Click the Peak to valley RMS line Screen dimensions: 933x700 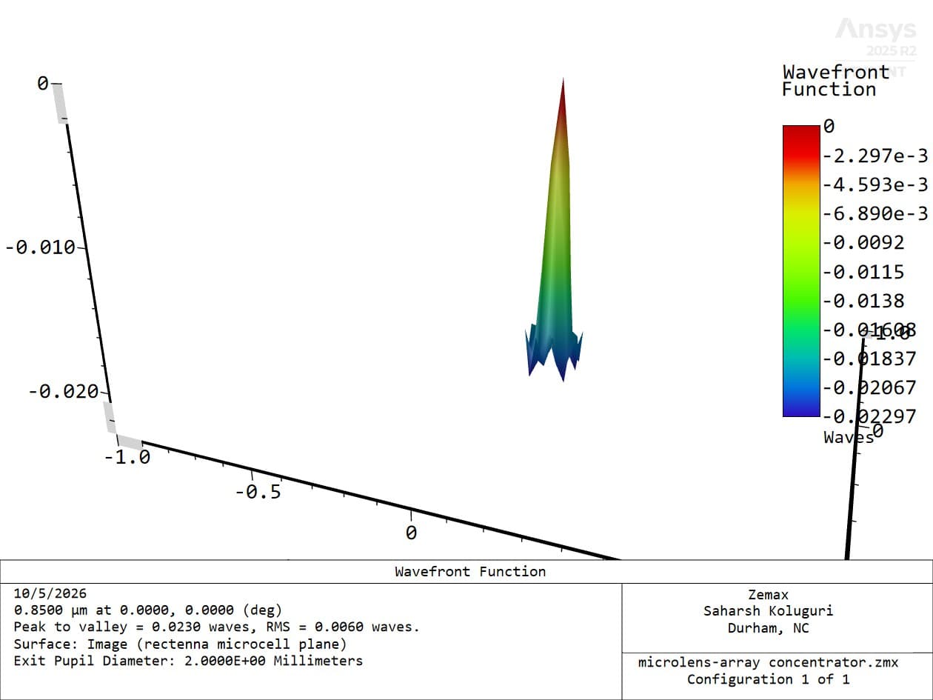point(217,627)
